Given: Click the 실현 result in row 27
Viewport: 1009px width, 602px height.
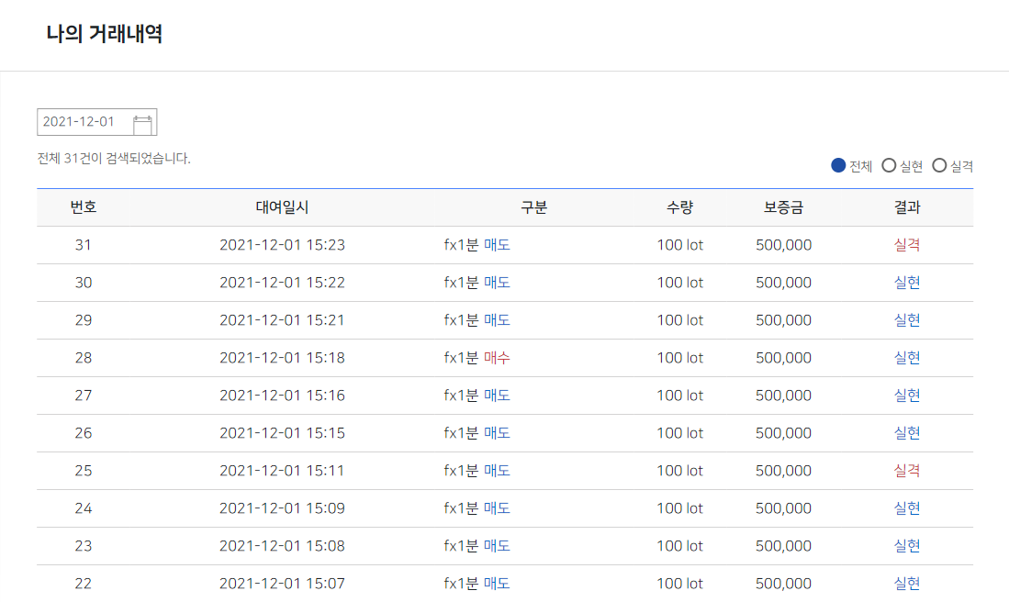Looking at the screenshot, I should coord(907,395).
